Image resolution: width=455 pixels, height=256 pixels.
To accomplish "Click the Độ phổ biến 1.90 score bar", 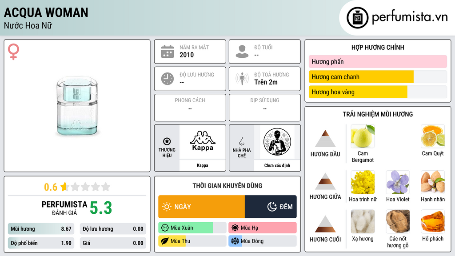I will (41, 243).
